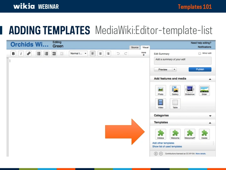Viewport: 226px width, 170px height.
Task: Open the Preview options dropdown arrow
Action: tap(175, 69)
